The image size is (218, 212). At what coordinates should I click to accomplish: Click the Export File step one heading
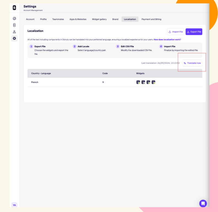(x=40, y=46)
